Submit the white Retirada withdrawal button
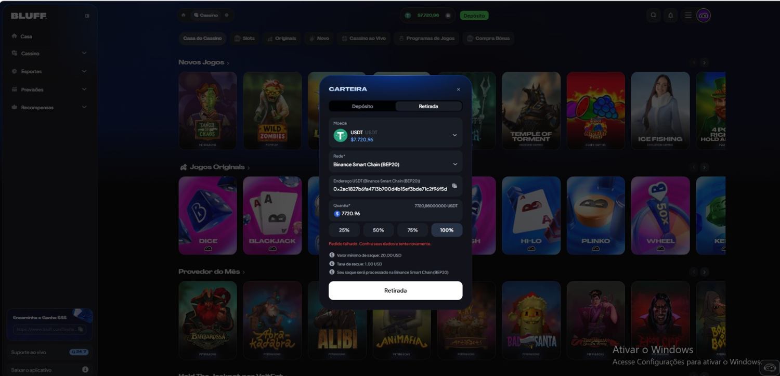Screen dimensions: 780x376 395,291
